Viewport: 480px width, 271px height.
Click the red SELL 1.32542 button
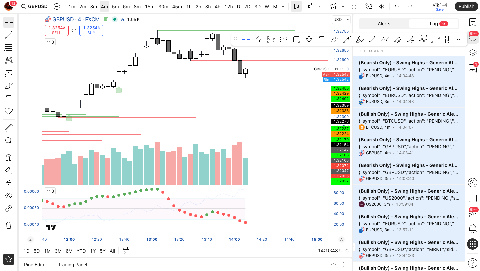coord(57,30)
